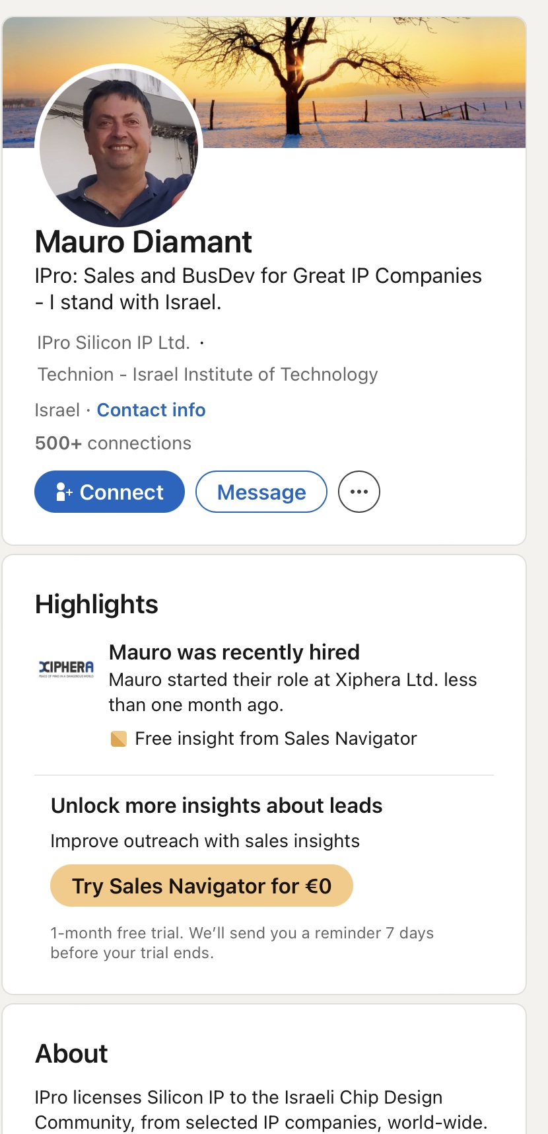This screenshot has height=1134, width=548.
Task: Open Mauro Diamant's profile photo
Action: point(119,146)
